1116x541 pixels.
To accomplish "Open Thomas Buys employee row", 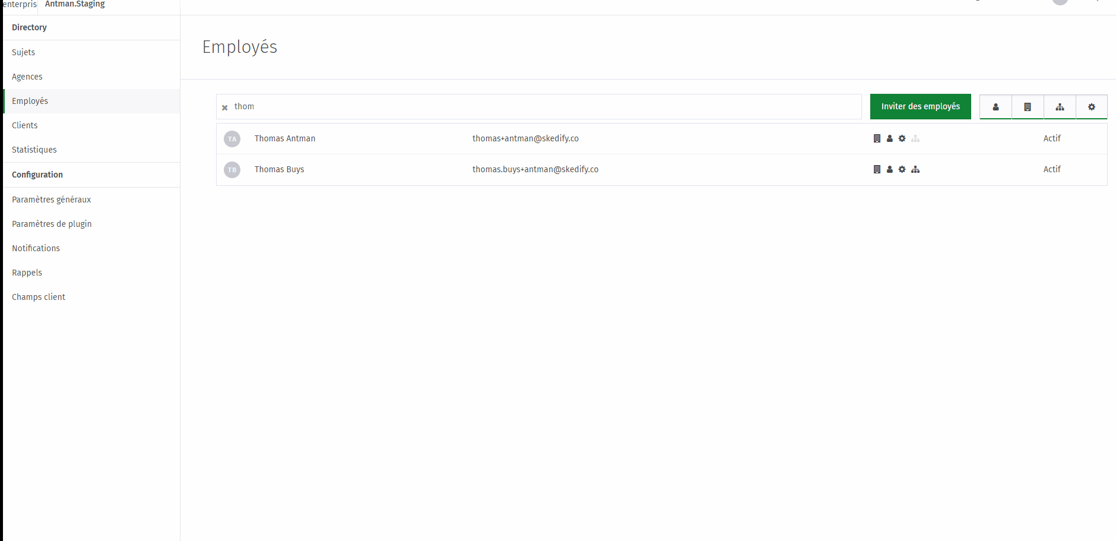I will (x=662, y=170).
